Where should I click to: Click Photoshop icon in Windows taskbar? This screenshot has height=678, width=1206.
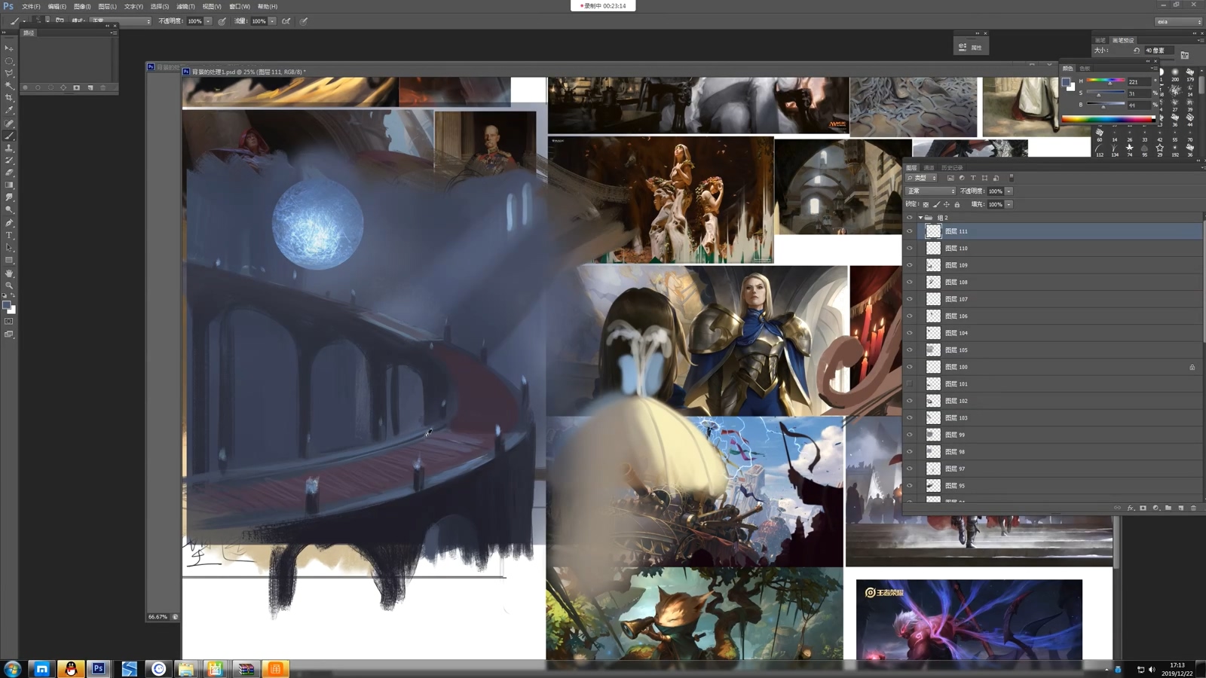tap(99, 669)
